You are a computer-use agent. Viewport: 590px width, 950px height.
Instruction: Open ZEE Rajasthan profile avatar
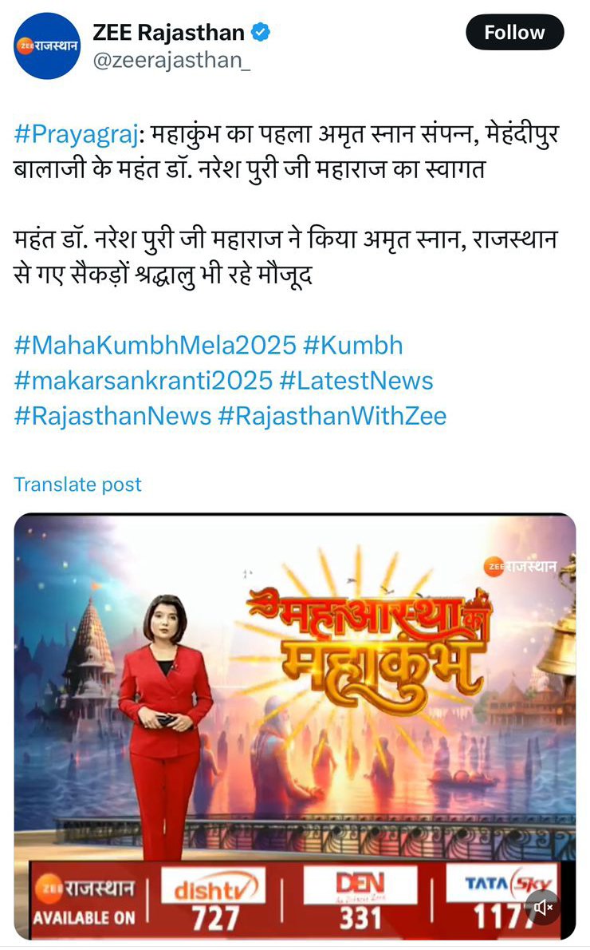pyautogui.click(x=46, y=46)
